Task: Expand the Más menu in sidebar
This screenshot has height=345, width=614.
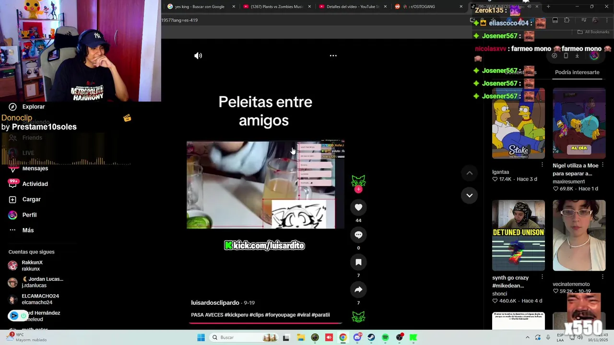Action: pyautogui.click(x=22, y=230)
